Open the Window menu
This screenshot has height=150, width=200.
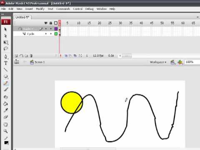click(102, 9)
